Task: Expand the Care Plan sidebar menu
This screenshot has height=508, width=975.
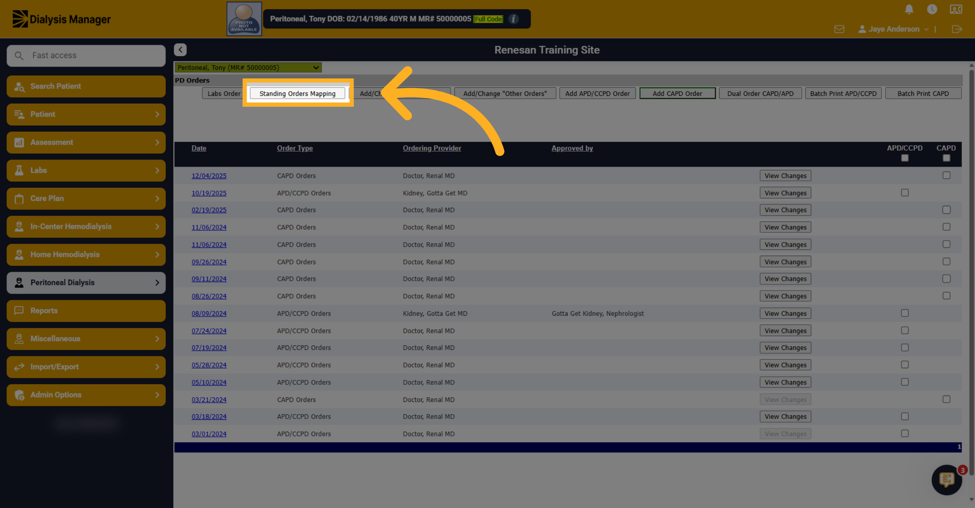Action: point(86,198)
